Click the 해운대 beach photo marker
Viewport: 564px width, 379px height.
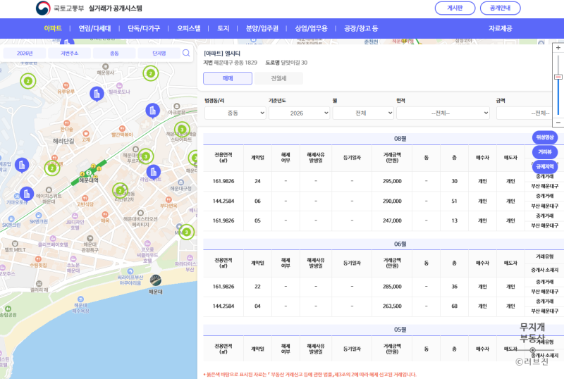(x=155, y=280)
